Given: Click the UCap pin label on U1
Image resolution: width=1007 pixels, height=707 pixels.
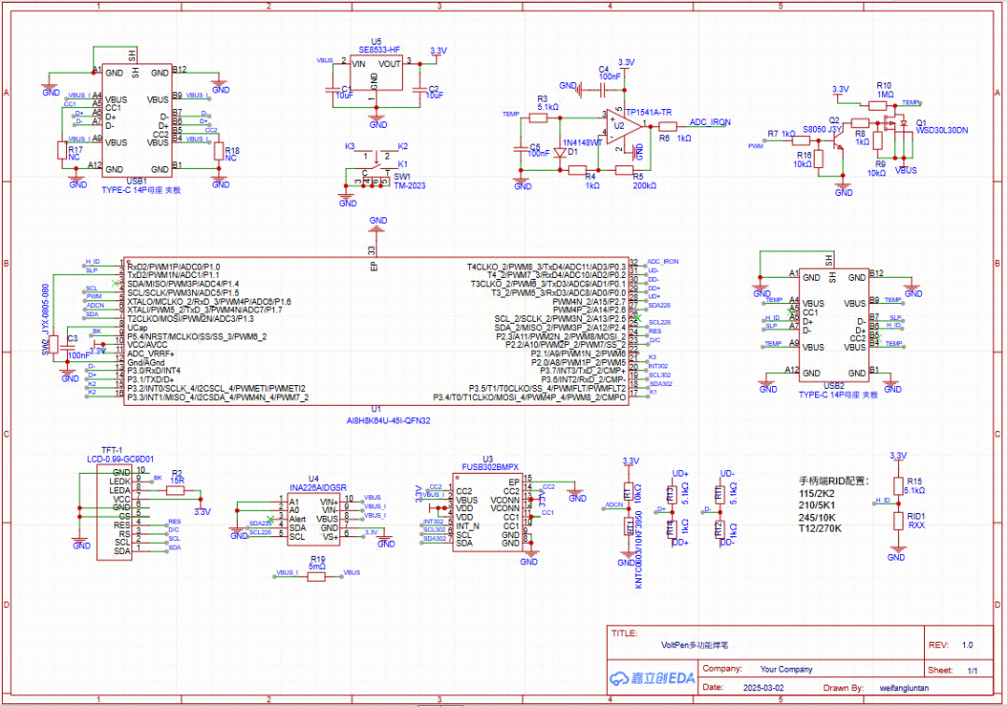Looking at the screenshot, I should tap(137, 327).
